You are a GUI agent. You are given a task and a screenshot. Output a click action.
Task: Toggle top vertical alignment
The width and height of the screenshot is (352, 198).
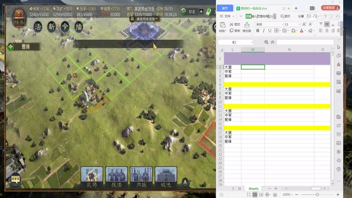point(321,24)
